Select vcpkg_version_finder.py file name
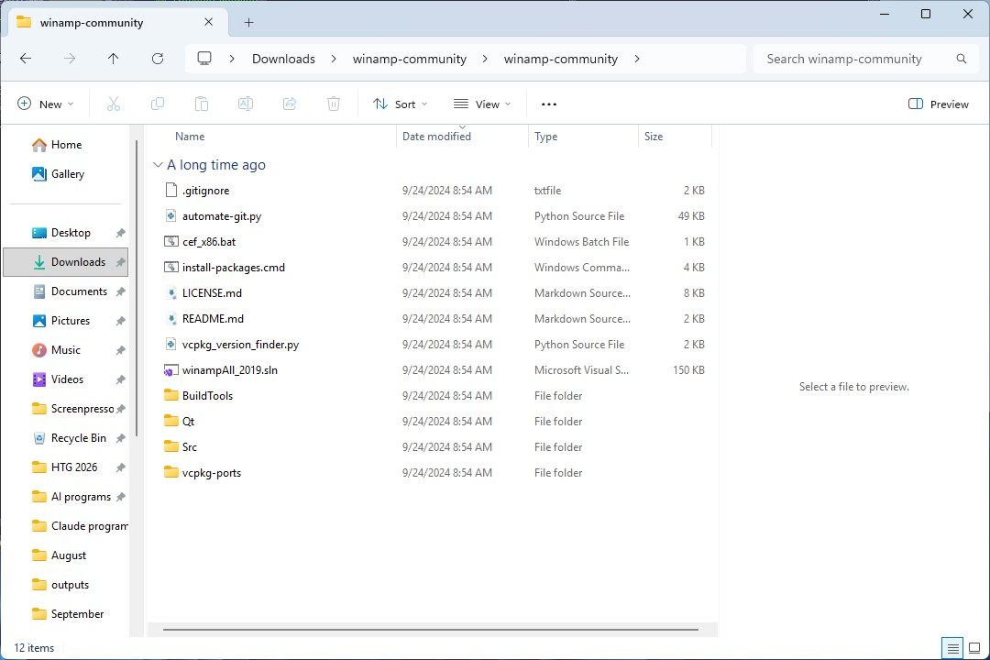 point(240,345)
